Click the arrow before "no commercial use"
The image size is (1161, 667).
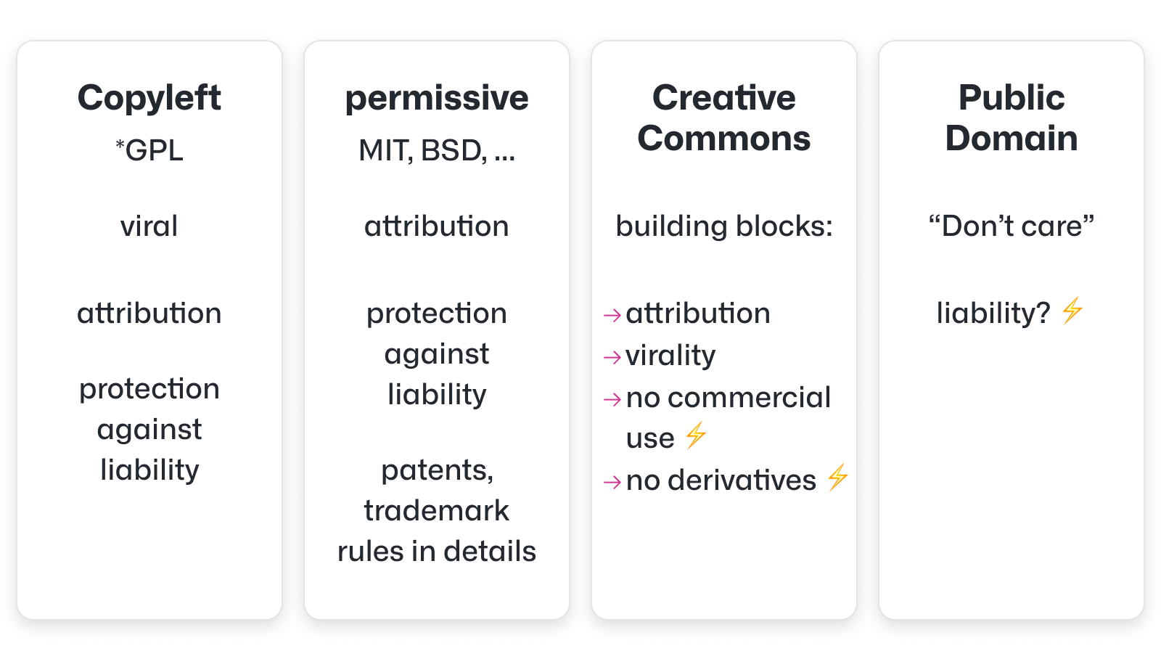click(x=612, y=399)
